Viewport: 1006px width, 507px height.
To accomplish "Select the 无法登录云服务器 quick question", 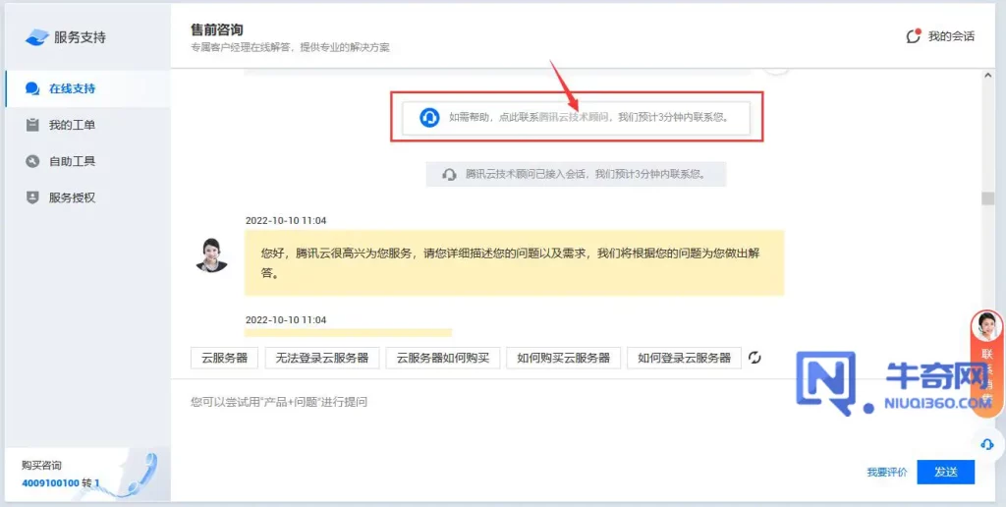I will [322, 358].
